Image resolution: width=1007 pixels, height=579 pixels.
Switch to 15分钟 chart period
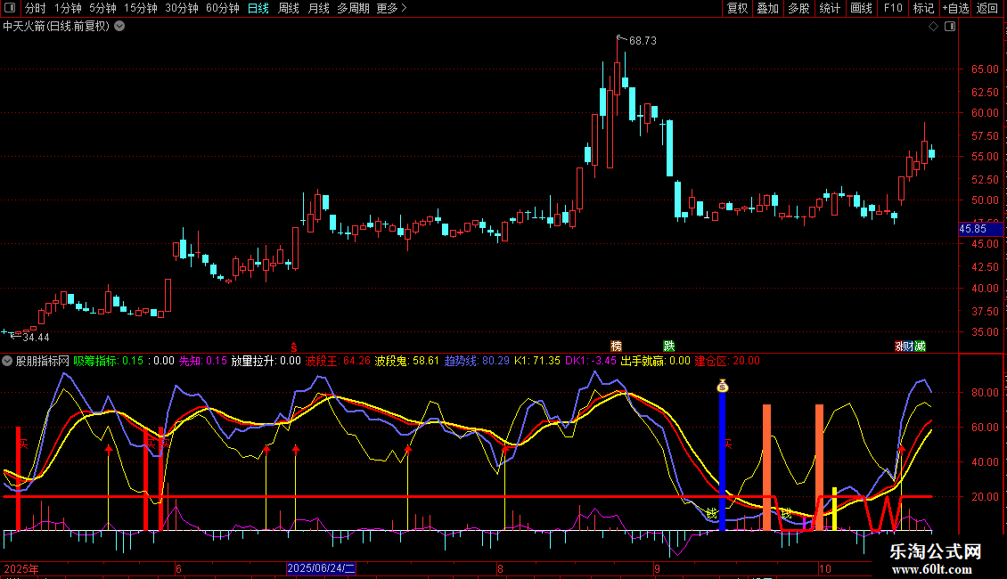click(x=141, y=8)
